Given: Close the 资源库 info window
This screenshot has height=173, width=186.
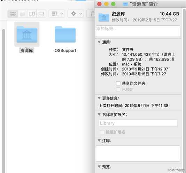Looking at the screenshot, I should [x=99, y=4].
